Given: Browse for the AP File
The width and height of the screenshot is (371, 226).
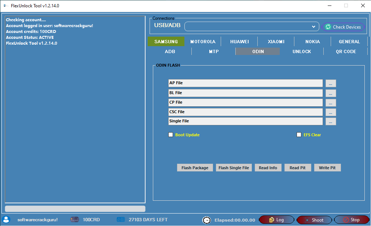Looking at the screenshot, I should pyautogui.click(x=330, y=84).
